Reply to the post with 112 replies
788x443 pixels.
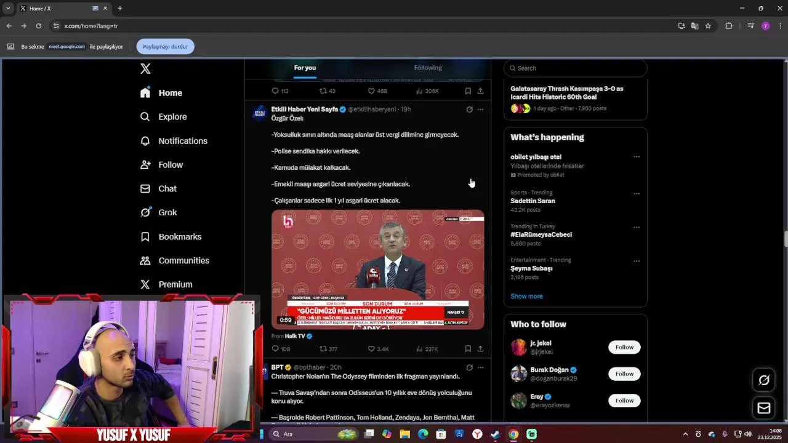tap(280, 91)
